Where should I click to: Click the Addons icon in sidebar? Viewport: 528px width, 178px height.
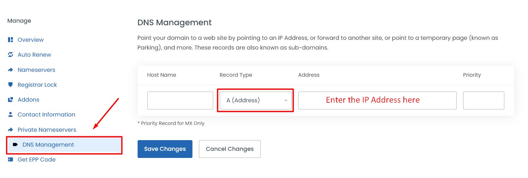pyautogui.click(x=10, y=100)
